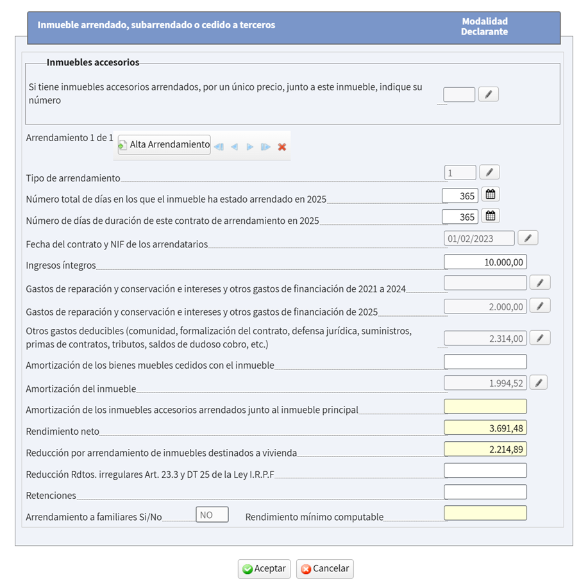Click Arrendamiento a familiares NO field
588x588 pixels.
[212, 514]
